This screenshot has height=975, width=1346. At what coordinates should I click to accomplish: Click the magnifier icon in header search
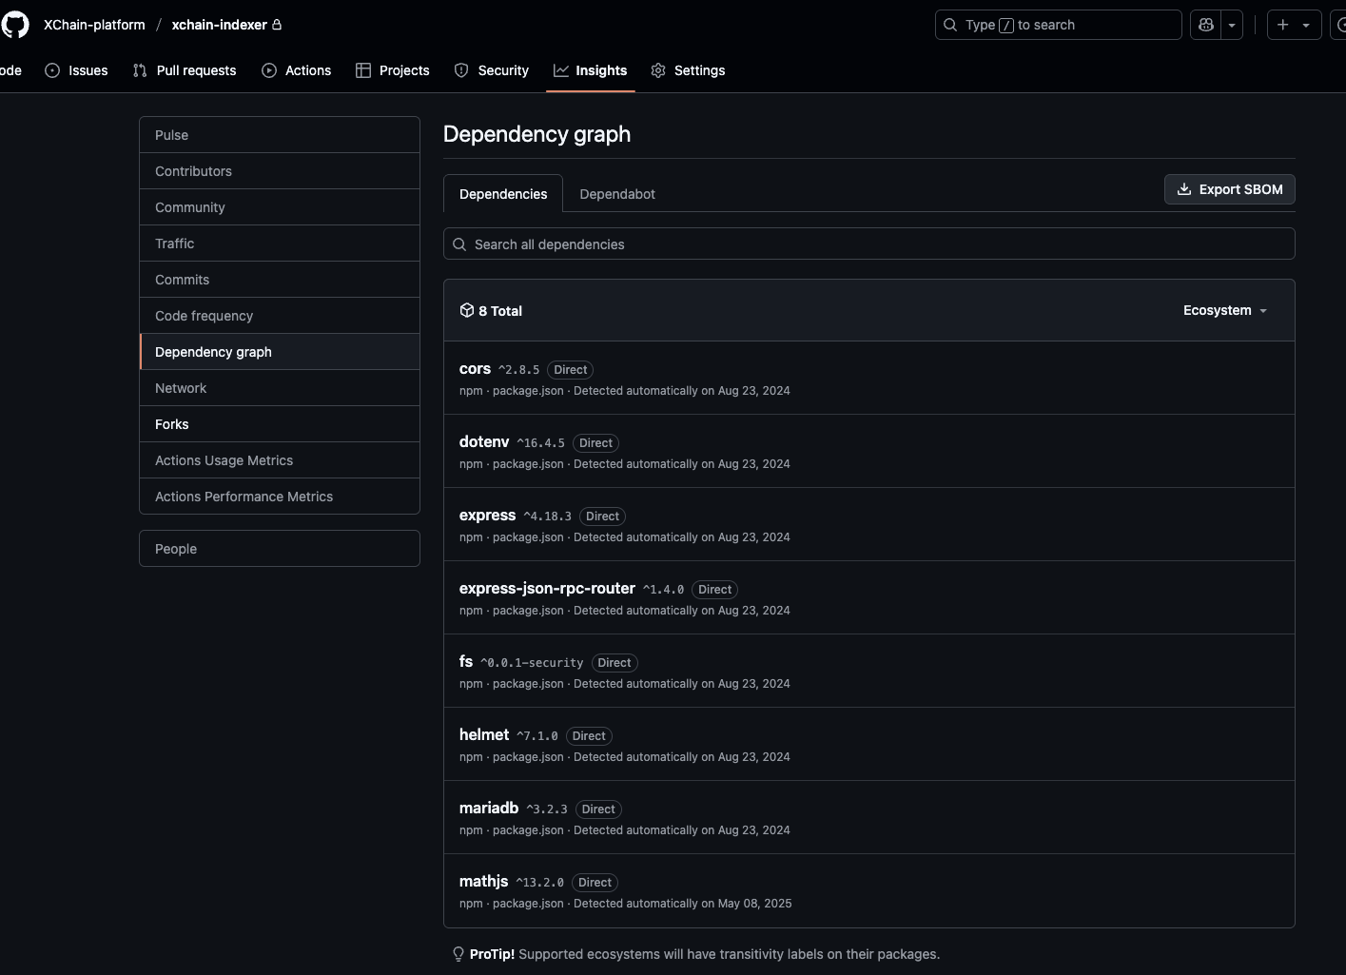coord(950,25)
